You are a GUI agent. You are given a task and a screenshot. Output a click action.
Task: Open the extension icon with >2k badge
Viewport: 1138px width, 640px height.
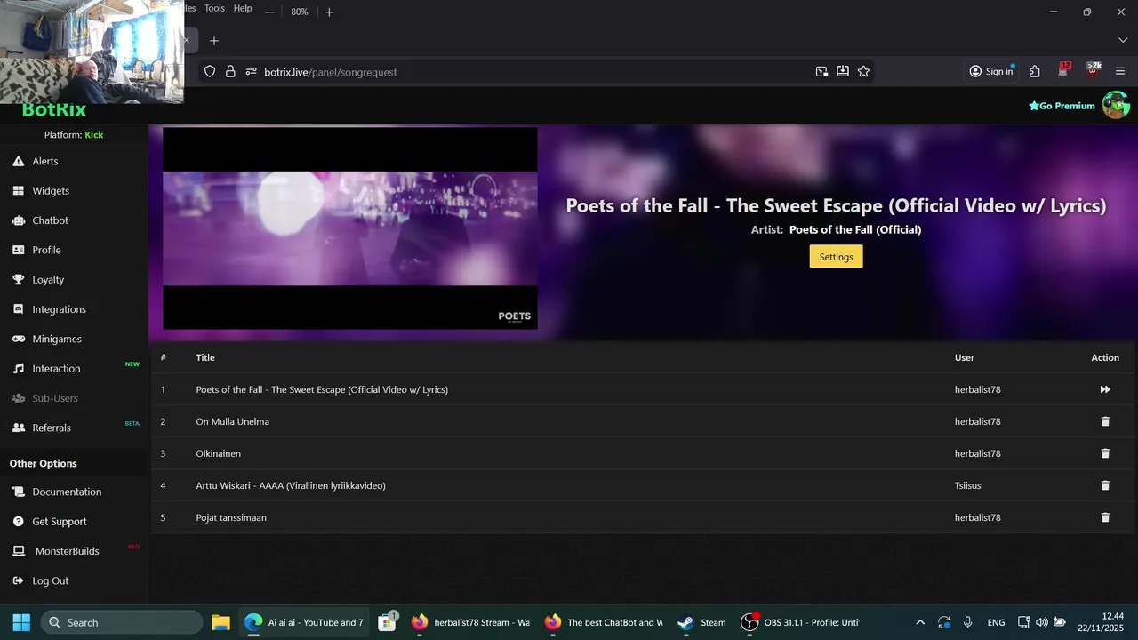tap(1093, 70)
